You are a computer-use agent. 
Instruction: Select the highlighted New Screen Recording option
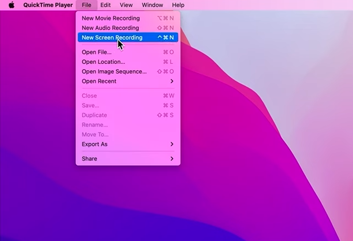click(x=112, y=37)
